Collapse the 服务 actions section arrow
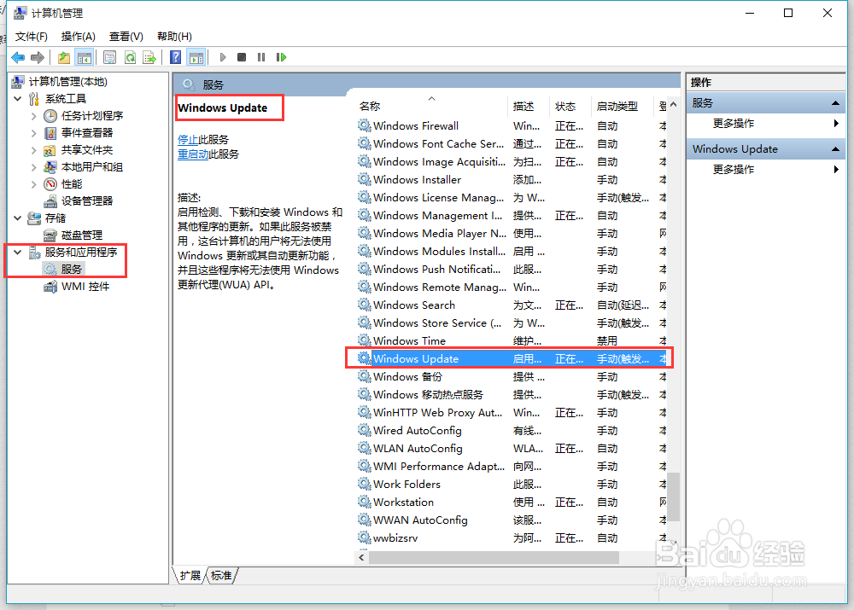This screenshot has height=610, width=854. [835, 103]
